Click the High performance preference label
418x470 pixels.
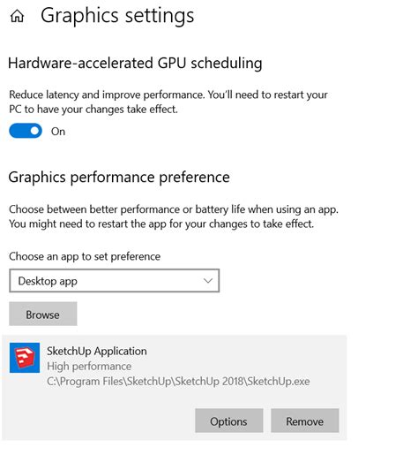pyautogui.click(x=89, y=367)
